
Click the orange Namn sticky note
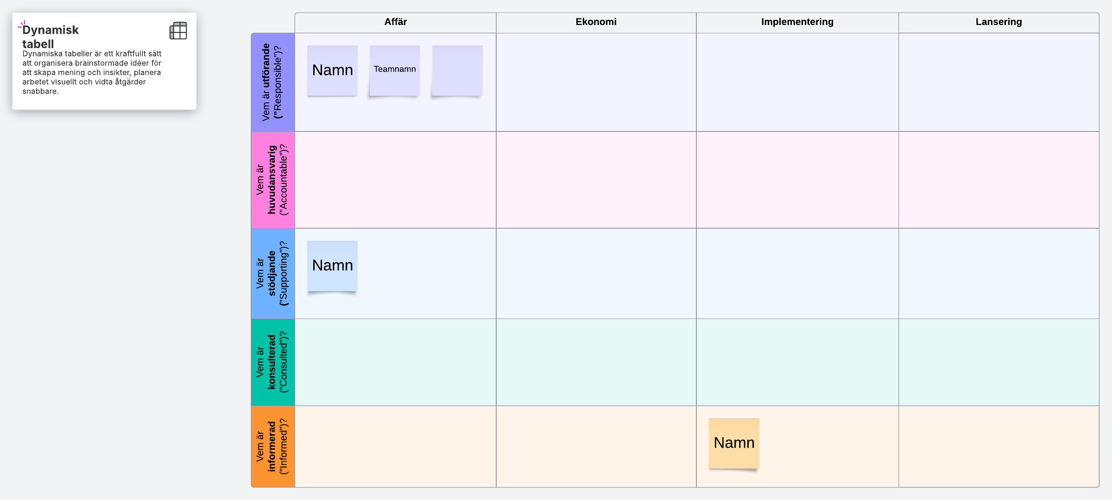point(734,443)
